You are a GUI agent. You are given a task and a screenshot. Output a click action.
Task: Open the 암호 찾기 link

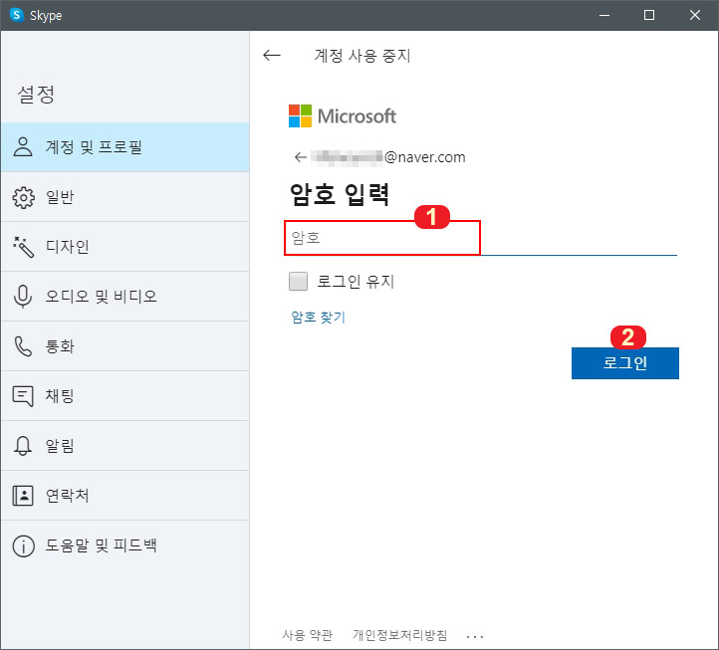click(x=319, y=317)
